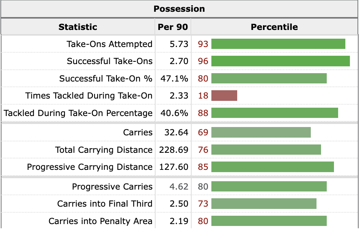Screen dimensions: 359x229
Task: Click the green Successful Take-Ons percentile bar
Action: click(280, 61)
